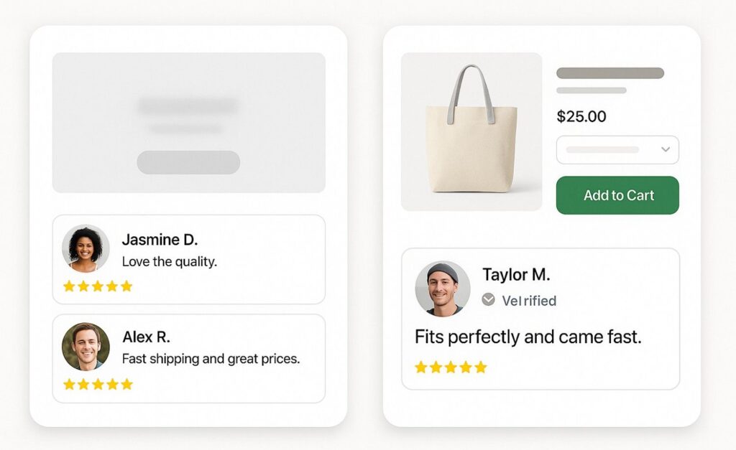Click the $25.00 price label
This screenshot has width=736, height=450.
[581, 116]
